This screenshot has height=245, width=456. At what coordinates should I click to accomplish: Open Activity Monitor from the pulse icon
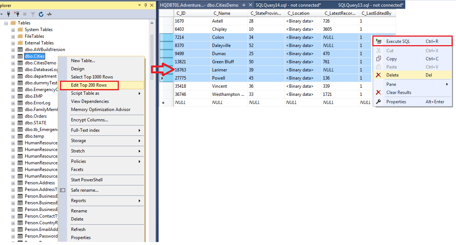[x=49, y=14]
